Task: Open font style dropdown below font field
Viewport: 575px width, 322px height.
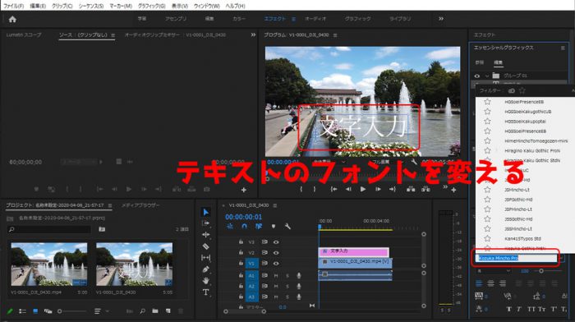Action: point(494,271)
